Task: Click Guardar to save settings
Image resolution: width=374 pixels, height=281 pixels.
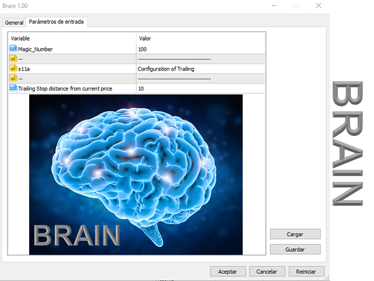Action: 295,249
